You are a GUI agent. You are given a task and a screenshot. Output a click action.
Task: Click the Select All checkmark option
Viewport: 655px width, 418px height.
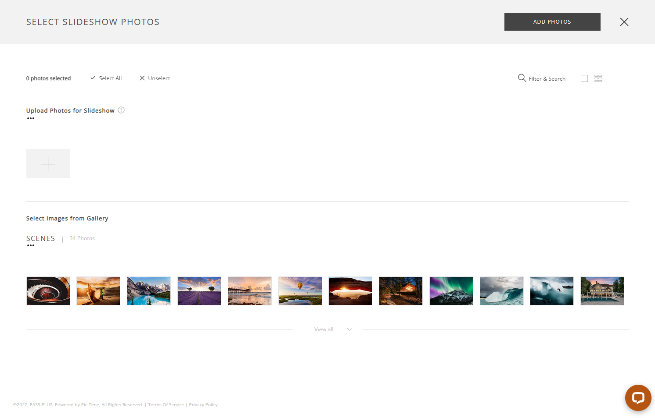click(x=106, y=78)
